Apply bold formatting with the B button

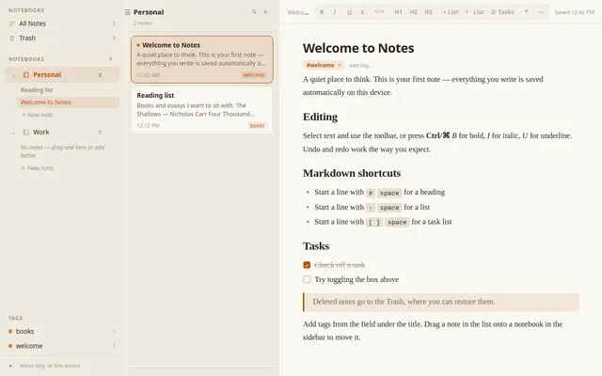click(x=322, y=12)
